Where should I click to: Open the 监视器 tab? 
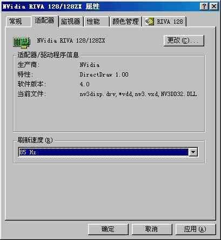click(71, 22)
